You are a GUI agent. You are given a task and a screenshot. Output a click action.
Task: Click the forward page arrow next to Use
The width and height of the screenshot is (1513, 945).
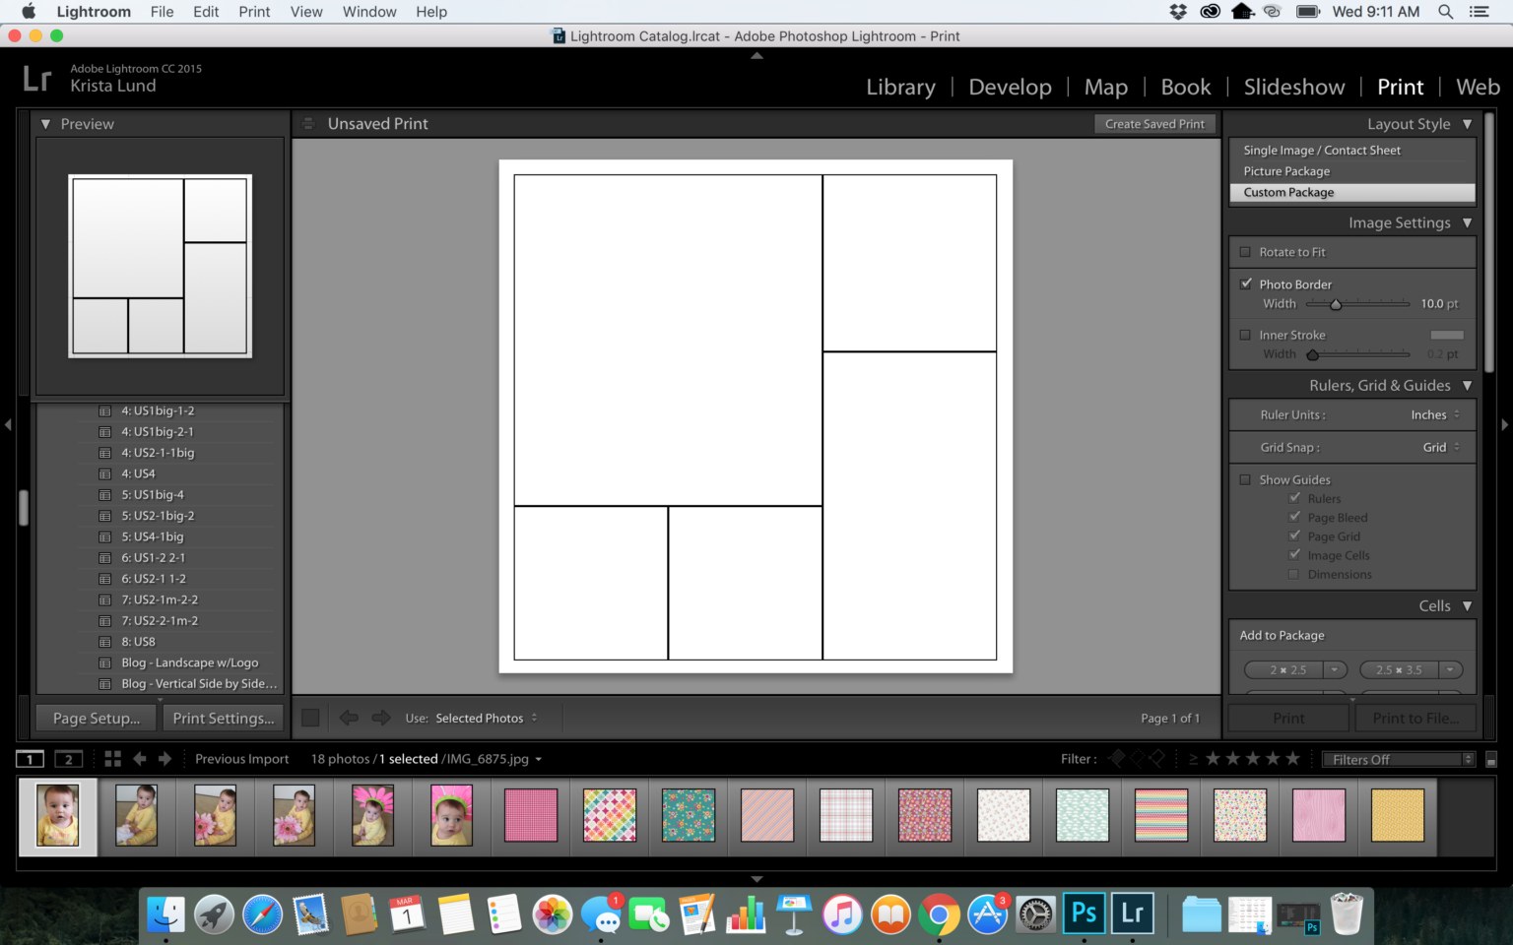click(381, 718)
